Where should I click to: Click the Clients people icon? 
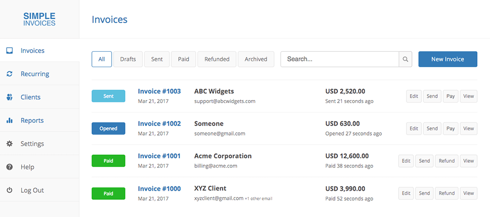point(9,97)
